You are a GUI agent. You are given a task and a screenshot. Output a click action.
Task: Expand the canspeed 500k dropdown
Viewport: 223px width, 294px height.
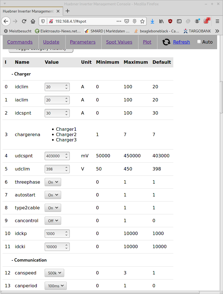[54, 273]
